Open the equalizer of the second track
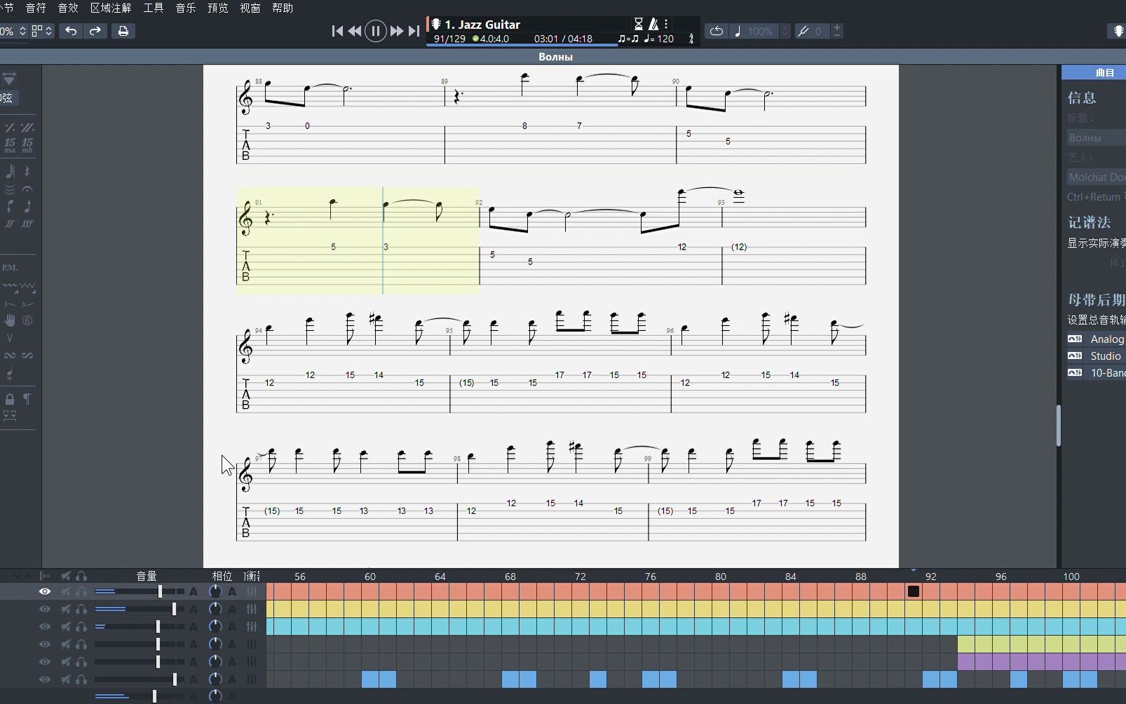Image resolution: width=1126 pixels, height=704 pixels. (x=252, y=609)
